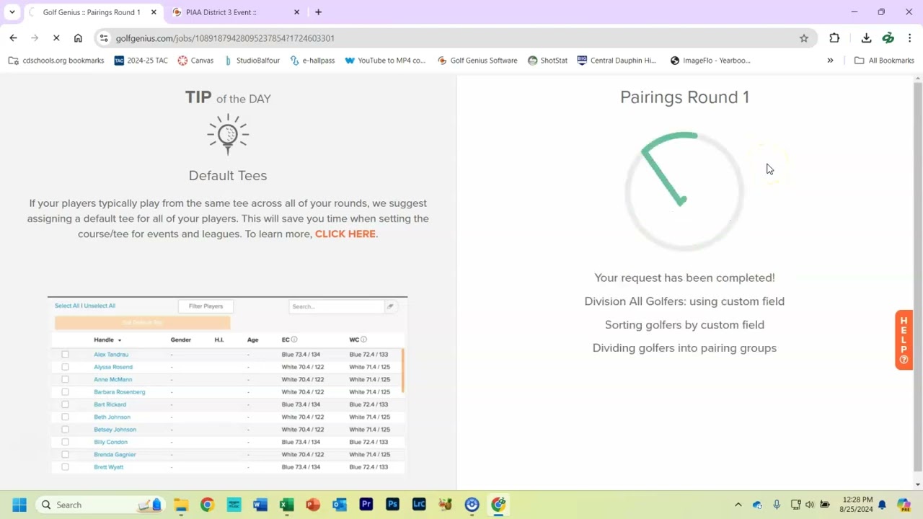Click the Search field in the preview table

pyautogui.click(x=337, y=306)
